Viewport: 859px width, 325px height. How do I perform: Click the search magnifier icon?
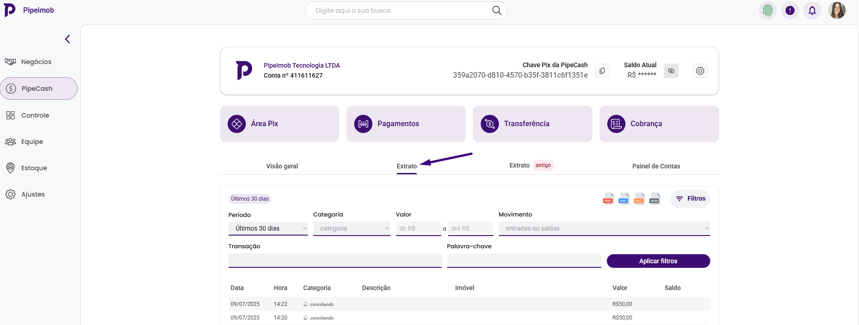[497, 10]
